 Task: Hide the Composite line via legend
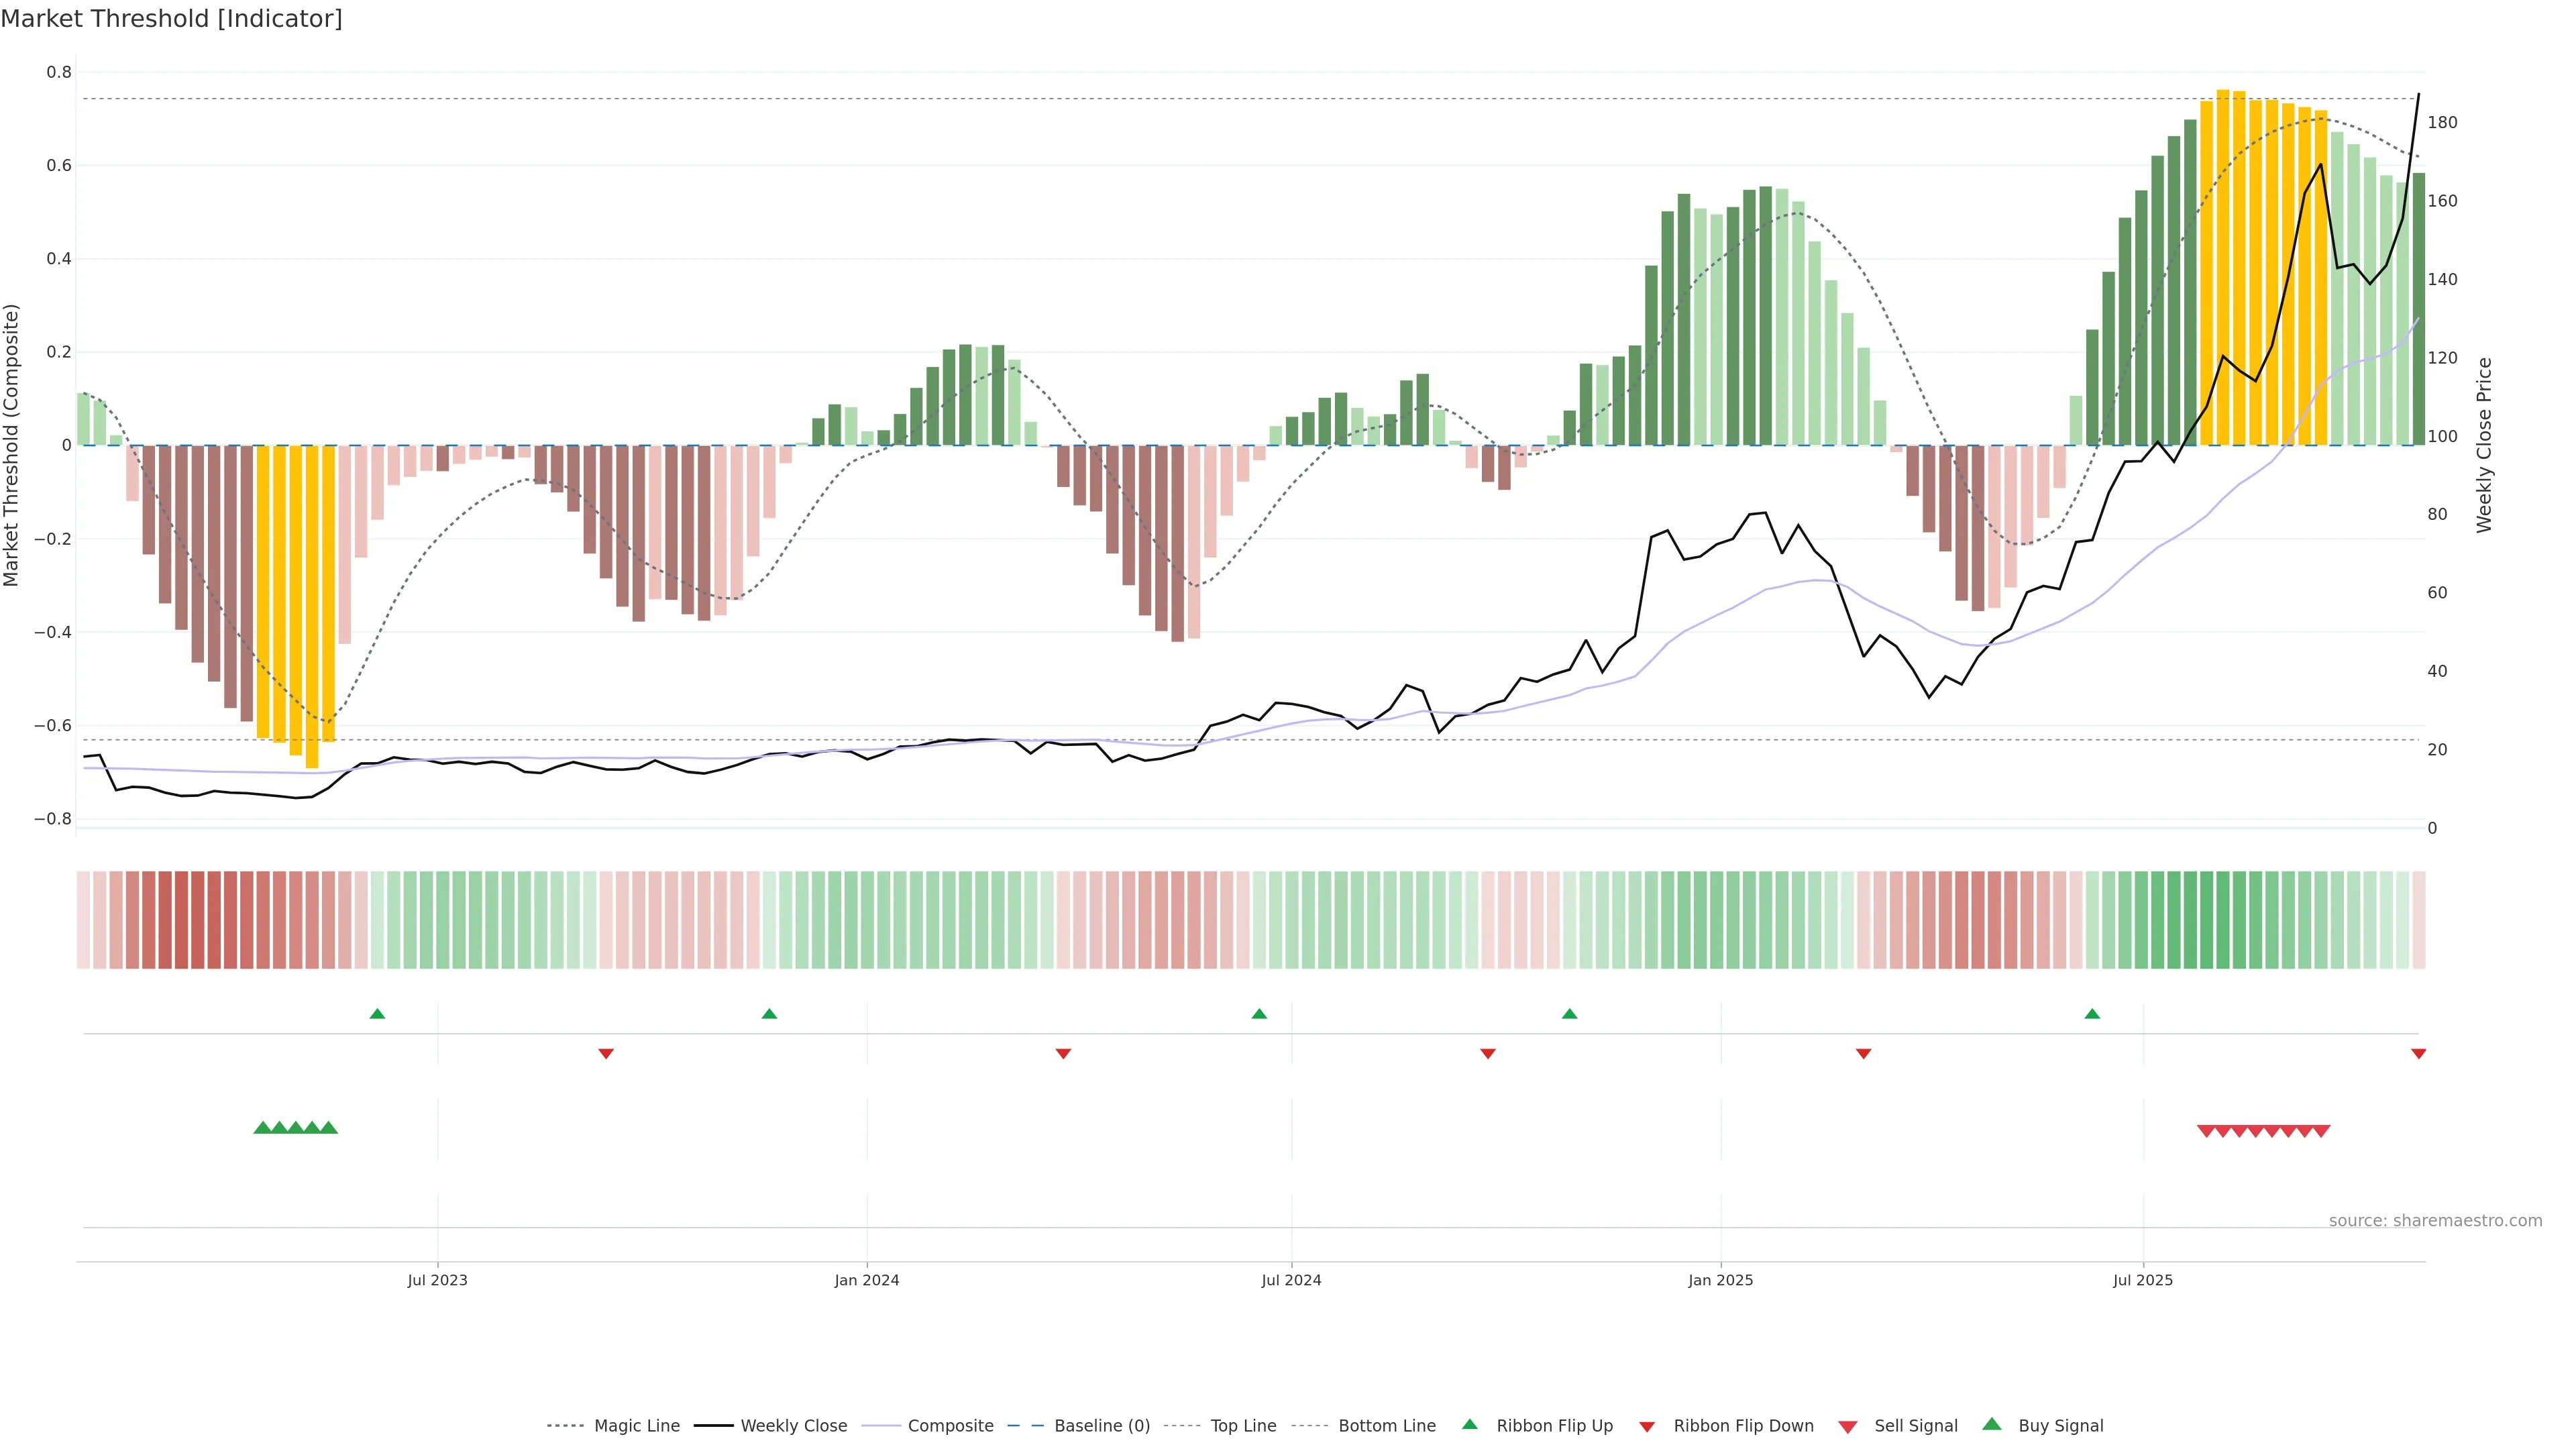(x=950, y=1426)
